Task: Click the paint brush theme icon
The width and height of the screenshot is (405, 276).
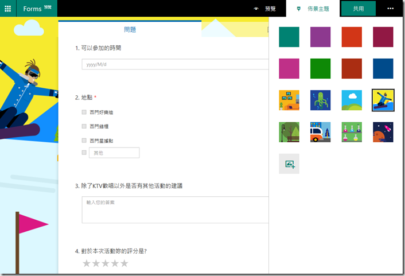Action: pos(298,9)
